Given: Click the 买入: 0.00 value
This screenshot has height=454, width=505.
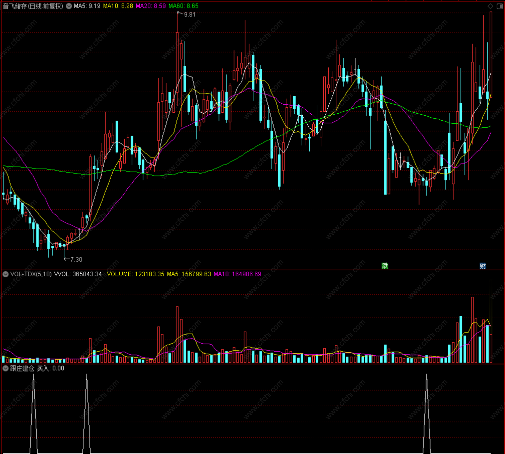Looking at the screenshot, I should [51, 368].
